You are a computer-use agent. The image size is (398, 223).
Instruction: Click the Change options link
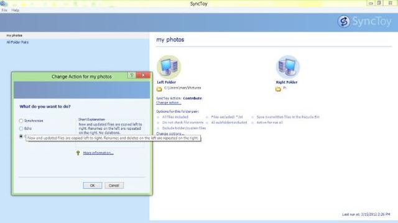tap(170, 134)
